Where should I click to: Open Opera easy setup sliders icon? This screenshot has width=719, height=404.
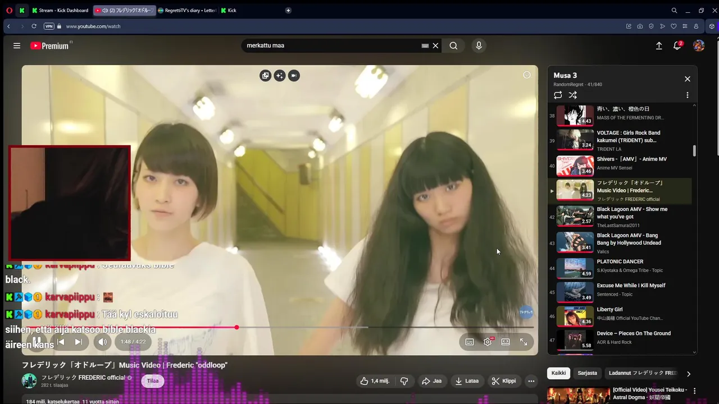click(x=685, y=26)
